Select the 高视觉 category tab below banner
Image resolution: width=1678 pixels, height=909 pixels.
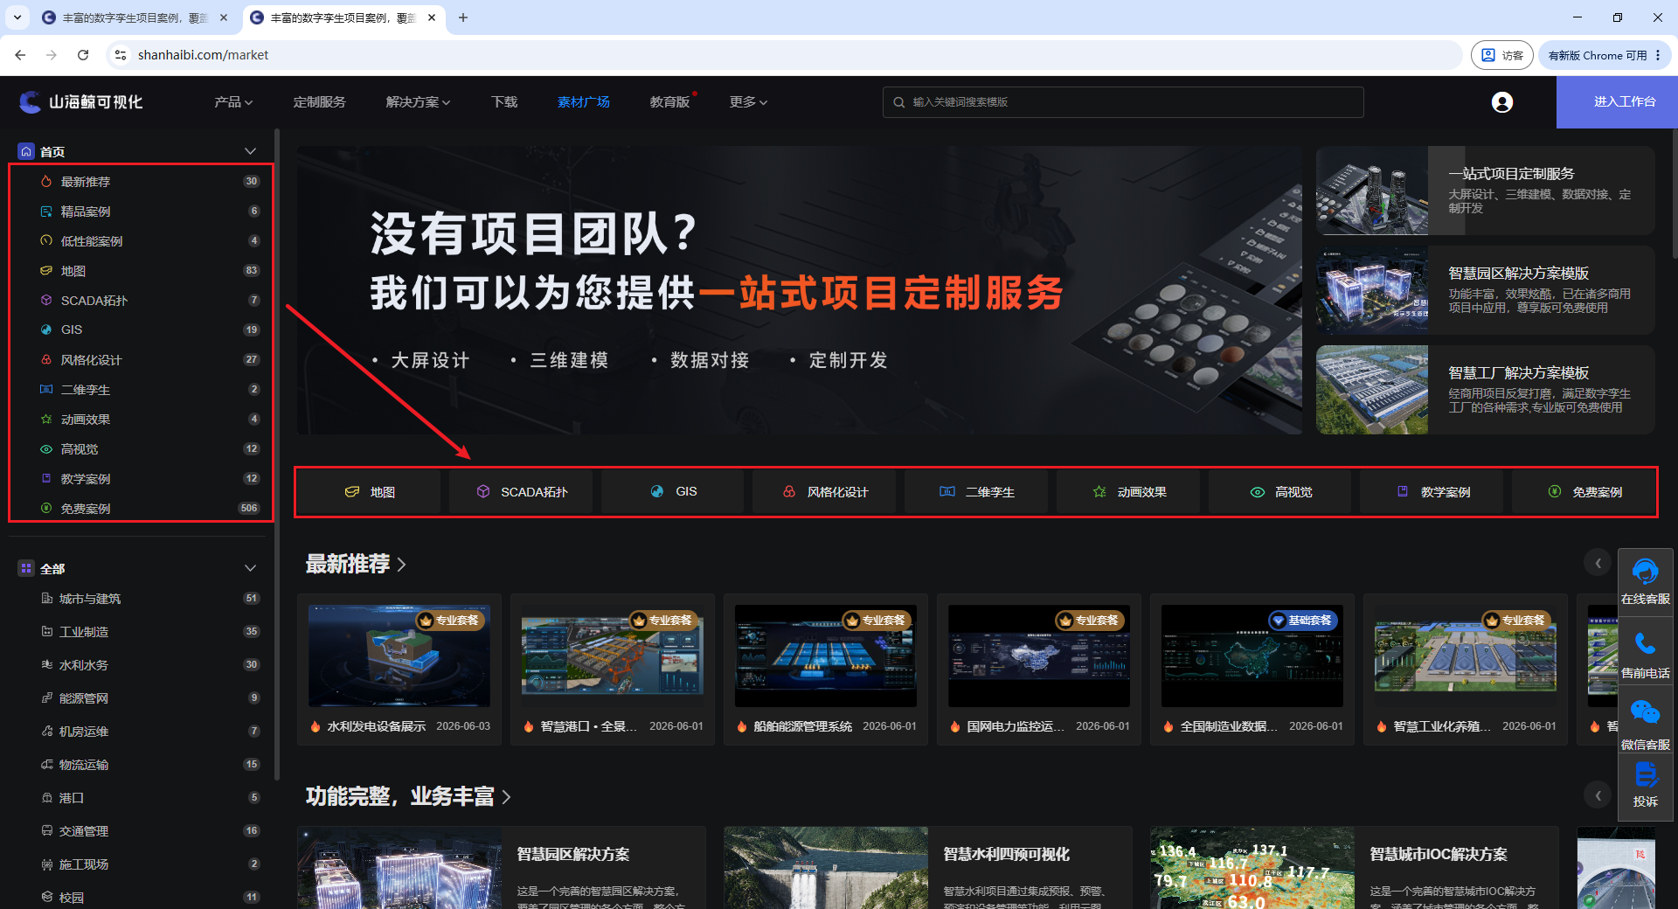1280,492
